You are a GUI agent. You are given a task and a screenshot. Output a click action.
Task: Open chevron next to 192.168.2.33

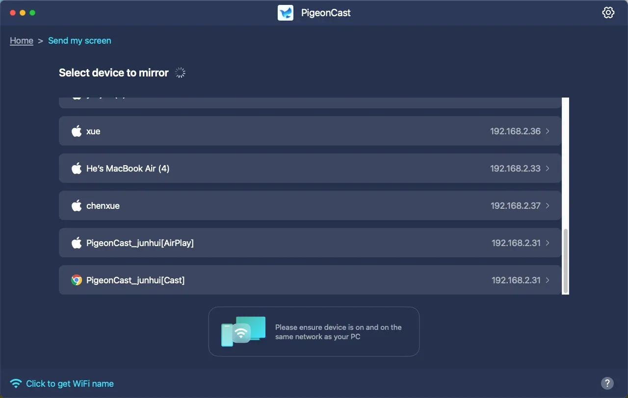(548, 169)
